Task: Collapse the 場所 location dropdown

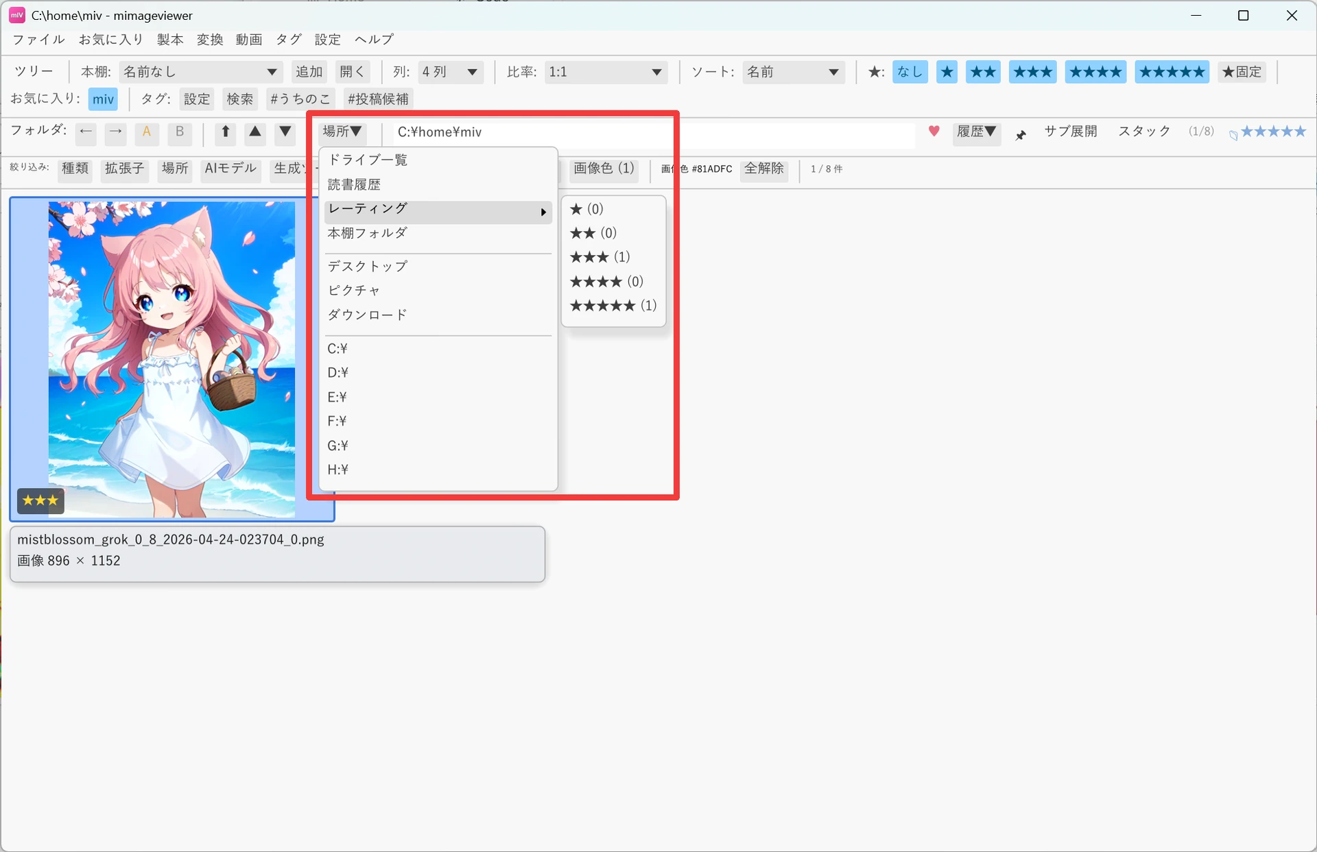Action: point(342,132)
